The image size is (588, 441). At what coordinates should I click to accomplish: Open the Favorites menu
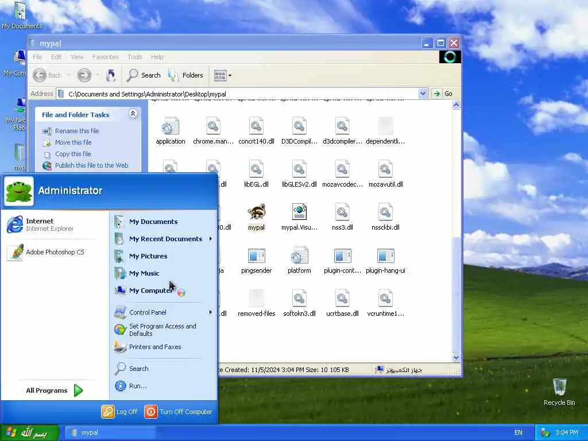tap(106, 57)
